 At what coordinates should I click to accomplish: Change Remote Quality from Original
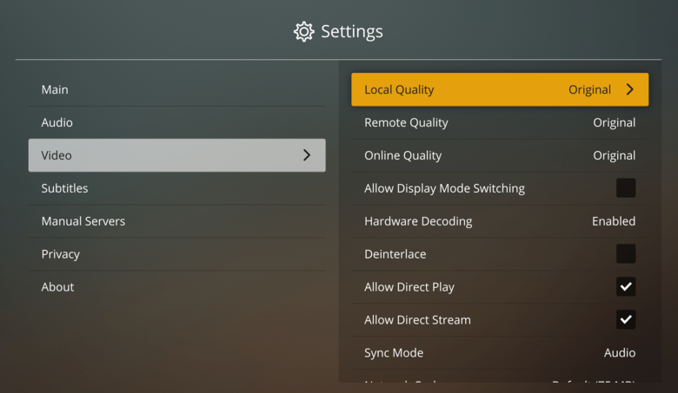[500, 122]
